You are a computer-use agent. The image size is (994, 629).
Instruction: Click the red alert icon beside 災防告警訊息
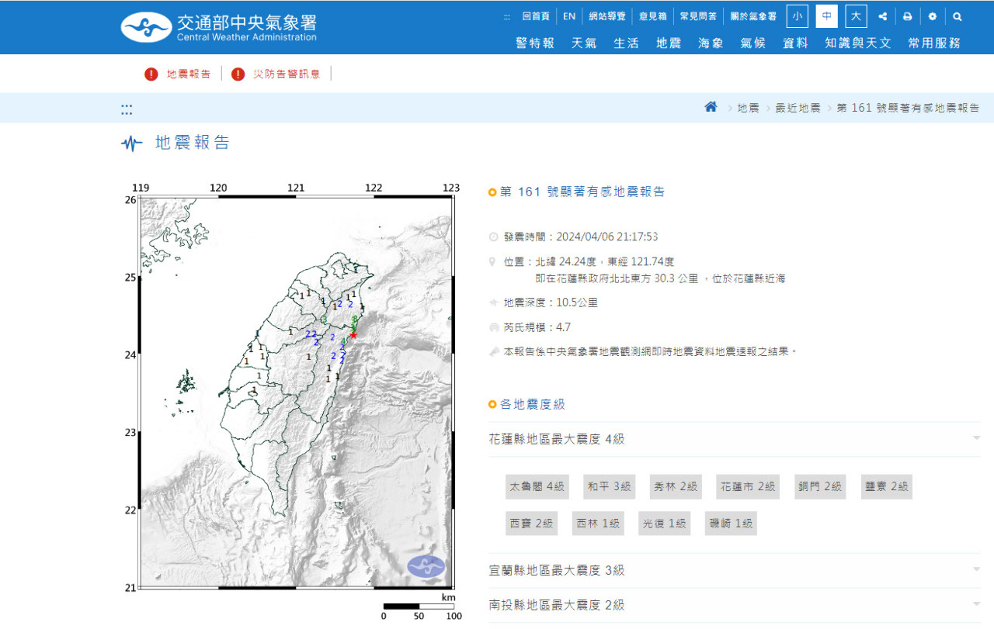pyautogui.click(x=238, y=74)
